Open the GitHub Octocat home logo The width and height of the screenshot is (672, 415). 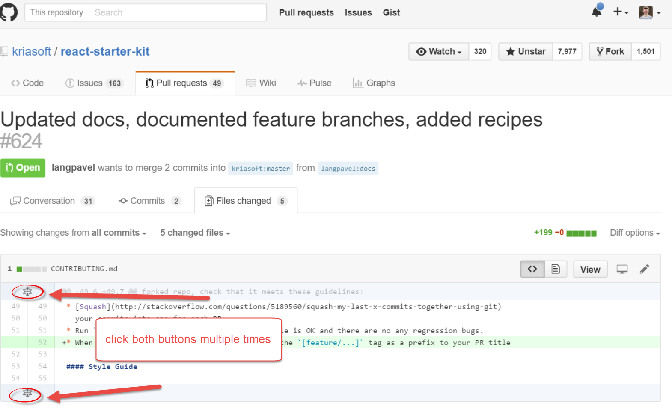(9, 12)
